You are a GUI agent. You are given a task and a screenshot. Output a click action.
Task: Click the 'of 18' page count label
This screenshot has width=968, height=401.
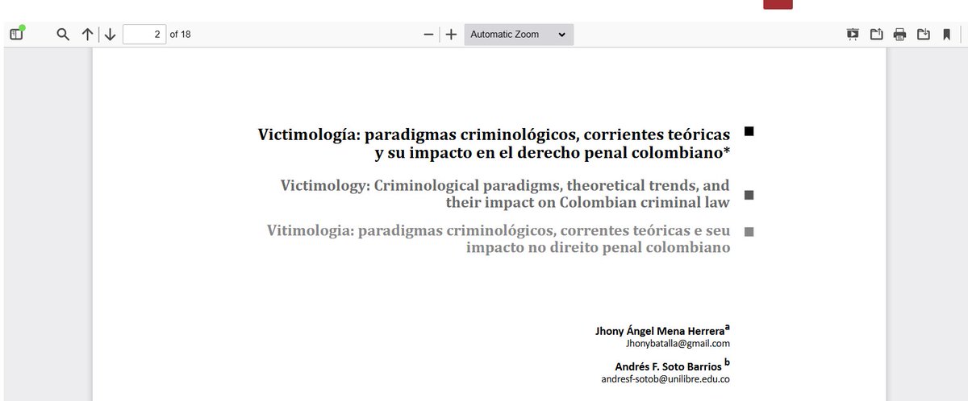pyautogui.click(x=180, y=35)
